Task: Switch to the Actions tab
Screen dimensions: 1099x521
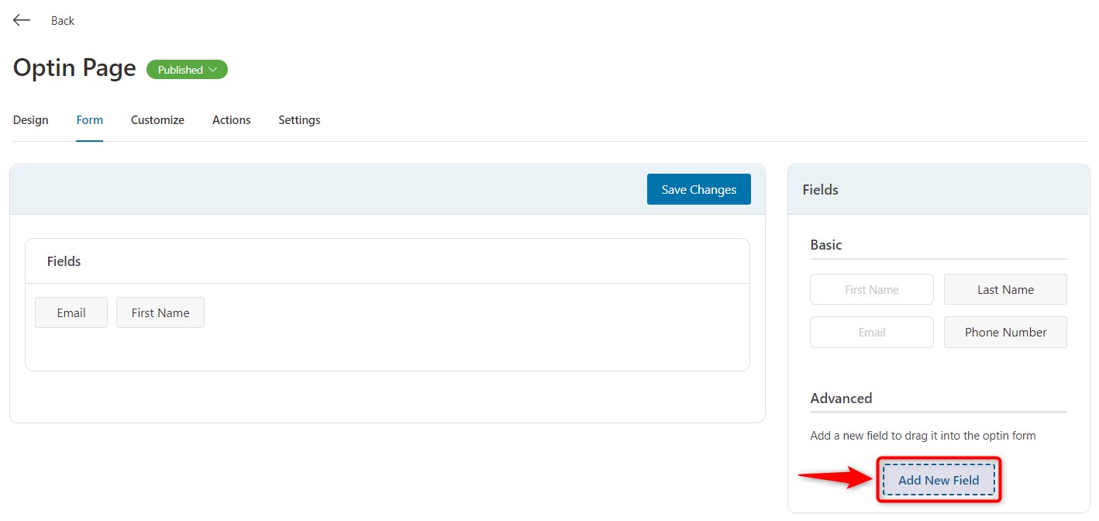Action: coord(231,119)
